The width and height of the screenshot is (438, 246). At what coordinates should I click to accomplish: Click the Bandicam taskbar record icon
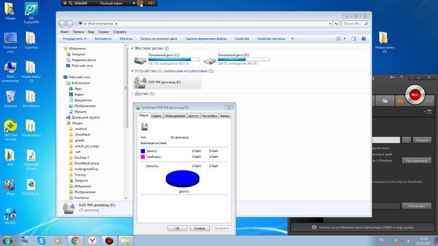pos(109,241)
